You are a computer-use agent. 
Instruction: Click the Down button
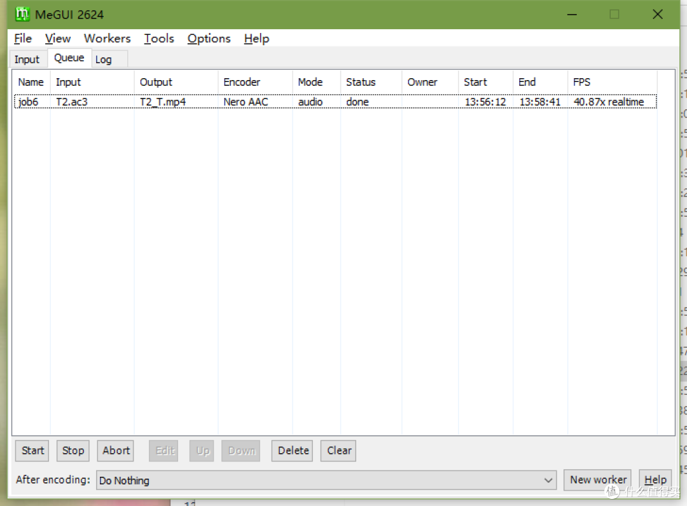242,451
